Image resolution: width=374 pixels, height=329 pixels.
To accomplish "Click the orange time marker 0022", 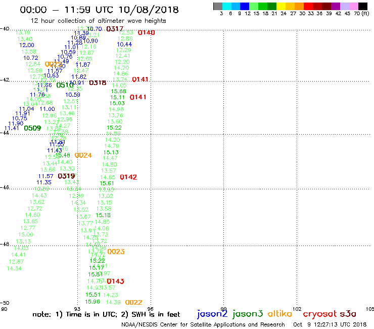I will coord(134,303).
